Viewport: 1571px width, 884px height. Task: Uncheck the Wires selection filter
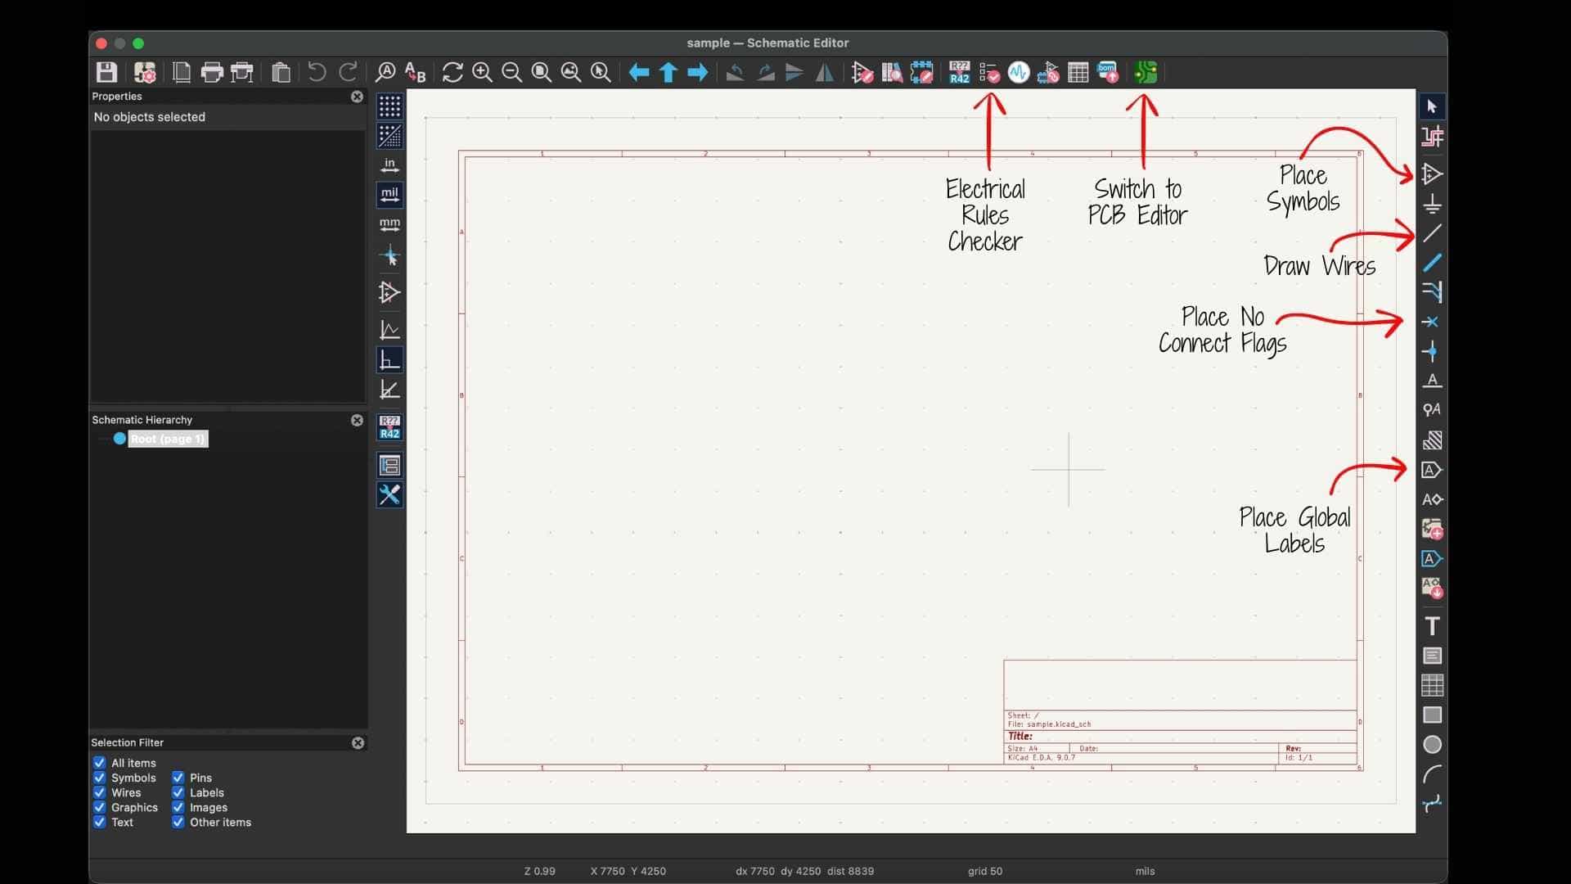(100, 792)
